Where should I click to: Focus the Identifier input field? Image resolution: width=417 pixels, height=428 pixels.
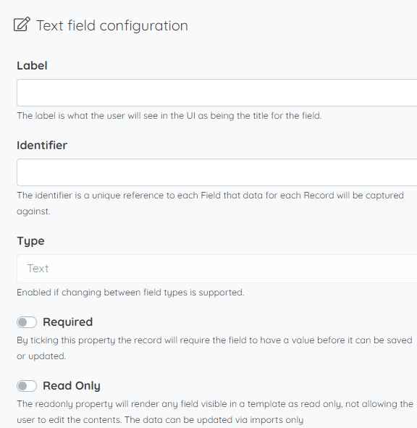217,172
